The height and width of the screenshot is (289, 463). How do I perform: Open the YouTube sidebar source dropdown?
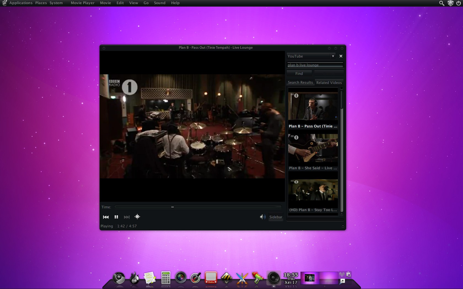point(311,56)
